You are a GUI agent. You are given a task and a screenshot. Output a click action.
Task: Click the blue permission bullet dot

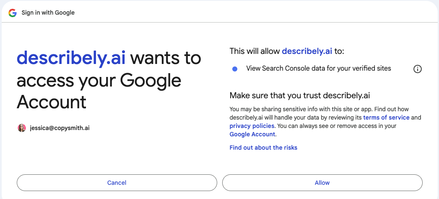pos(235,69)
